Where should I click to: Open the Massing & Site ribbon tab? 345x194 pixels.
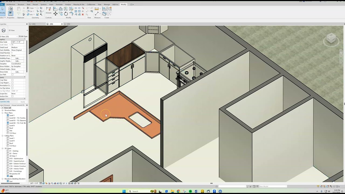tap(79, 4)
